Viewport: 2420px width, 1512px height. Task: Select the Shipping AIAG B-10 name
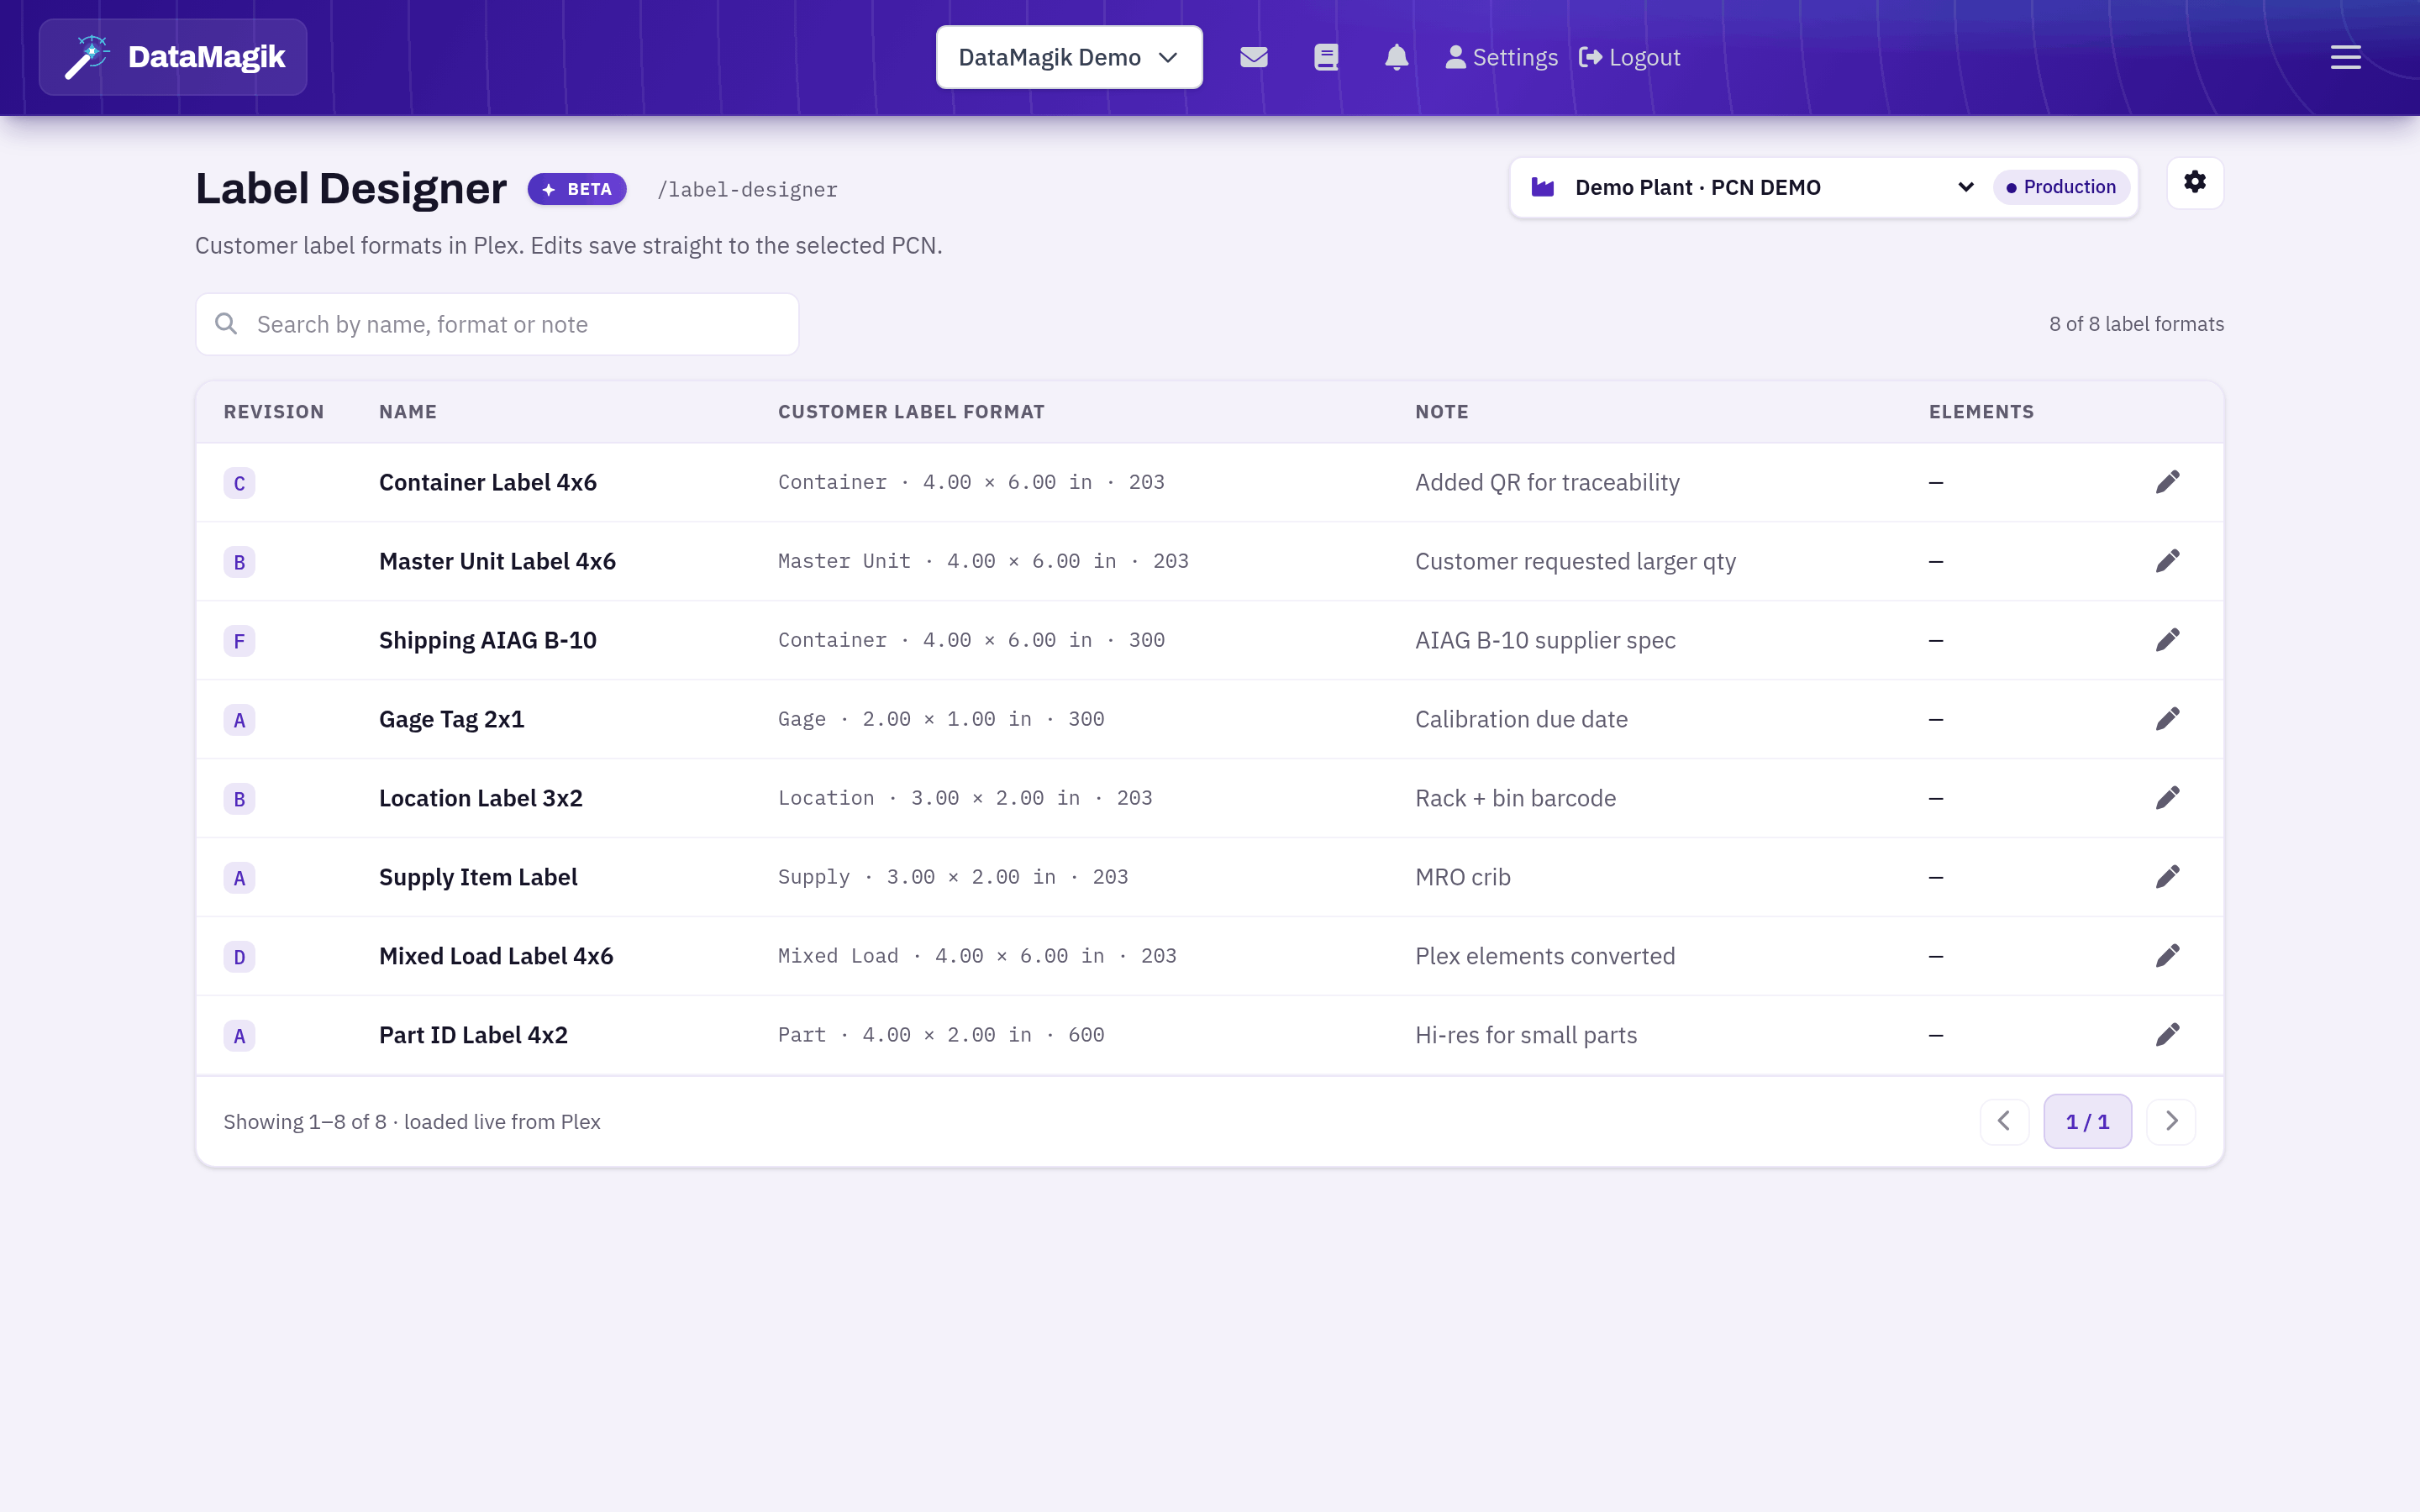click(488, 640)
